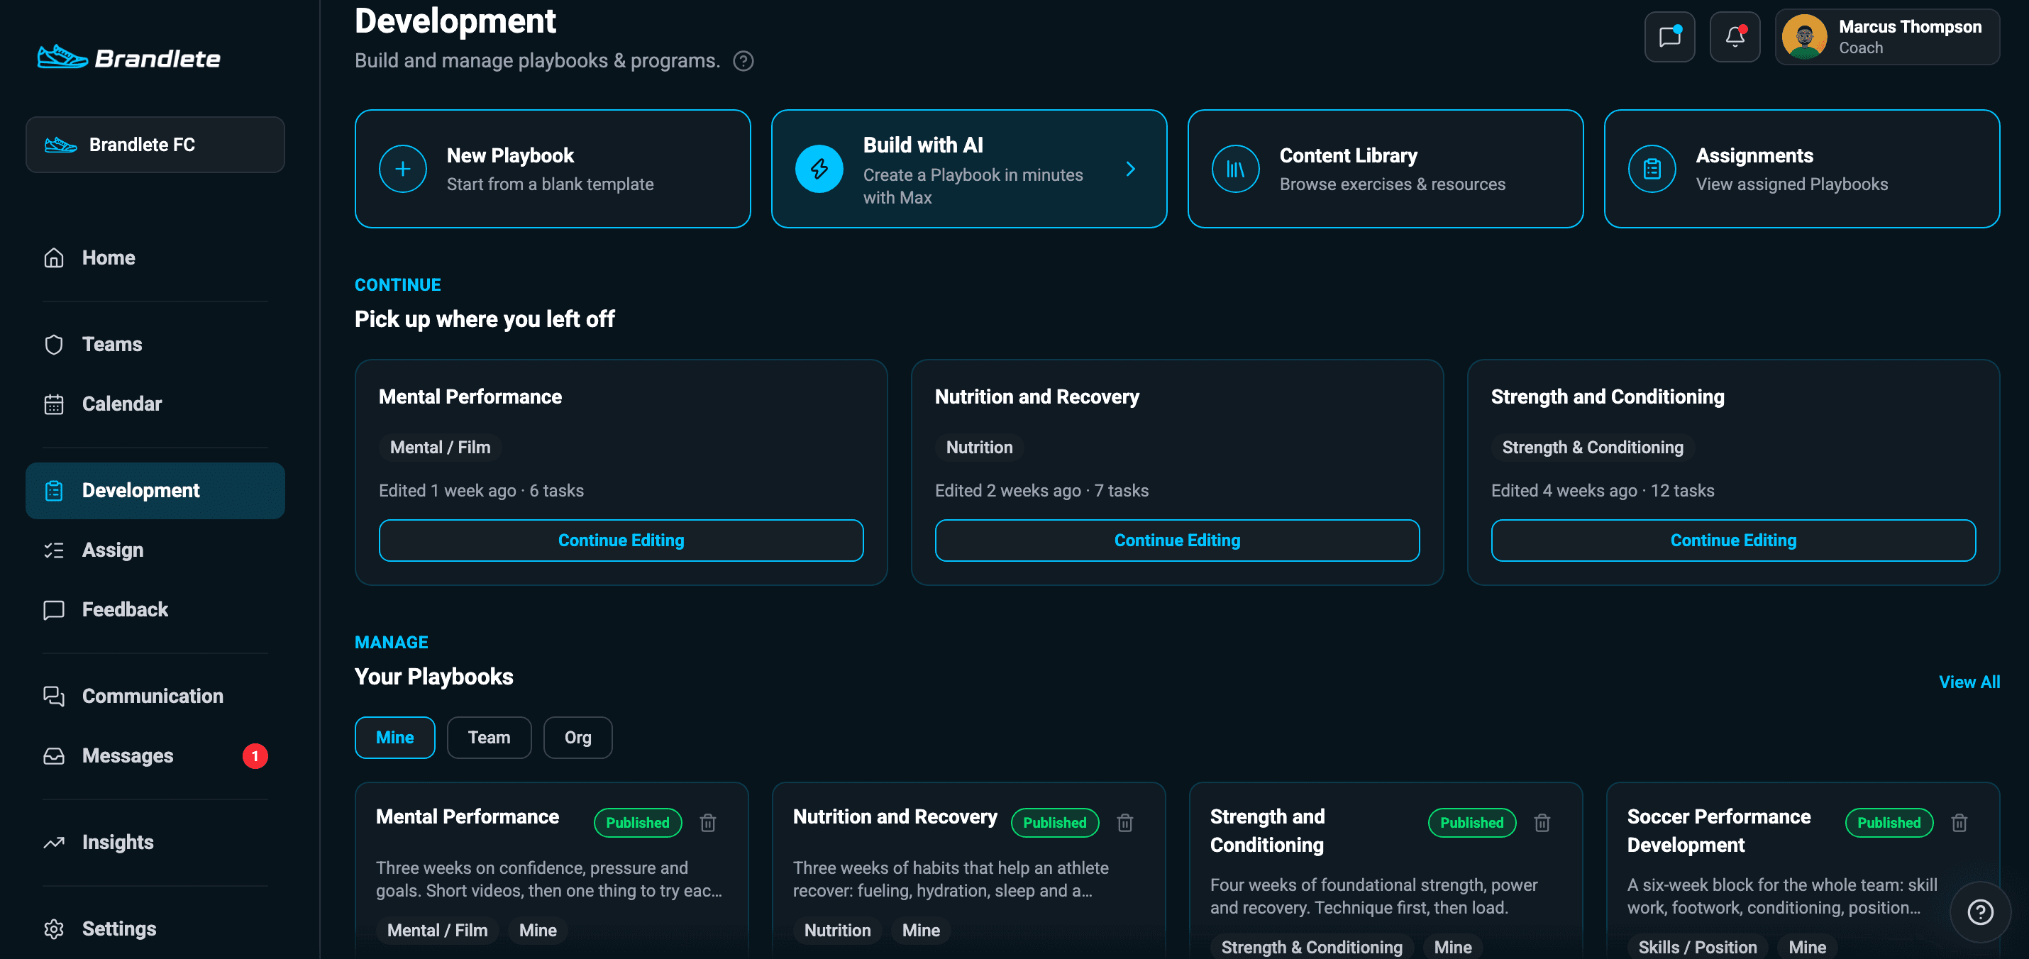Viewport: 2029px width, 959px height.
Task: Delete the Soccer Performance Development playbook
Action: click(x=1959, y=822)
